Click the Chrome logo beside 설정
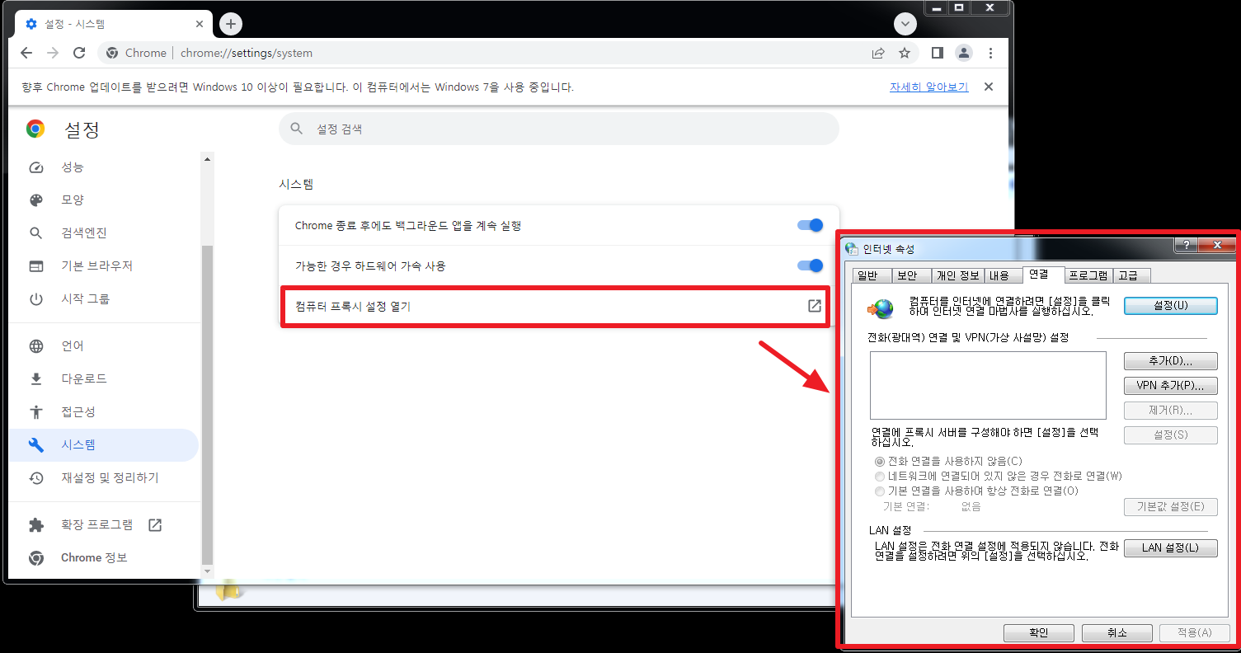 click(x=35, y=129)
